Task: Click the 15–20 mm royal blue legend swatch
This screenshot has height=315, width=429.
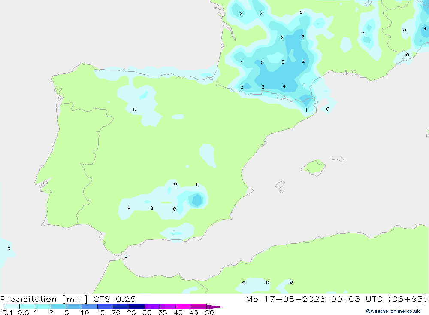Action: [105, 306]
